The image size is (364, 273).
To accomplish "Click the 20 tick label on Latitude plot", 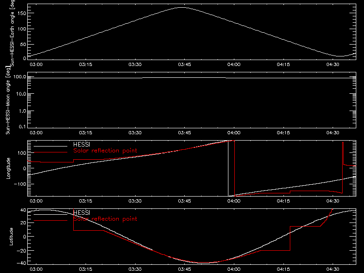I will click(x=23, y=223).
